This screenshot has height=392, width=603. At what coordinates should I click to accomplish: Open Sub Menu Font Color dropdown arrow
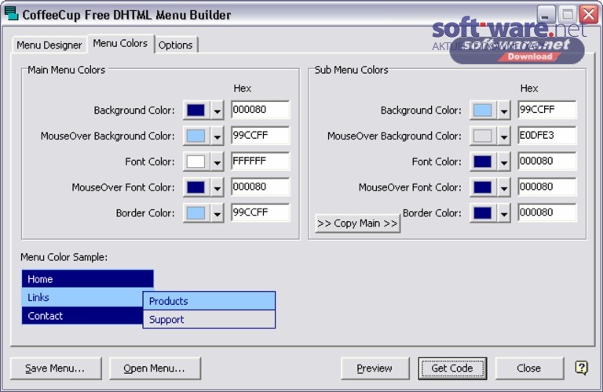pyautogui.click(x=504, y=162)
